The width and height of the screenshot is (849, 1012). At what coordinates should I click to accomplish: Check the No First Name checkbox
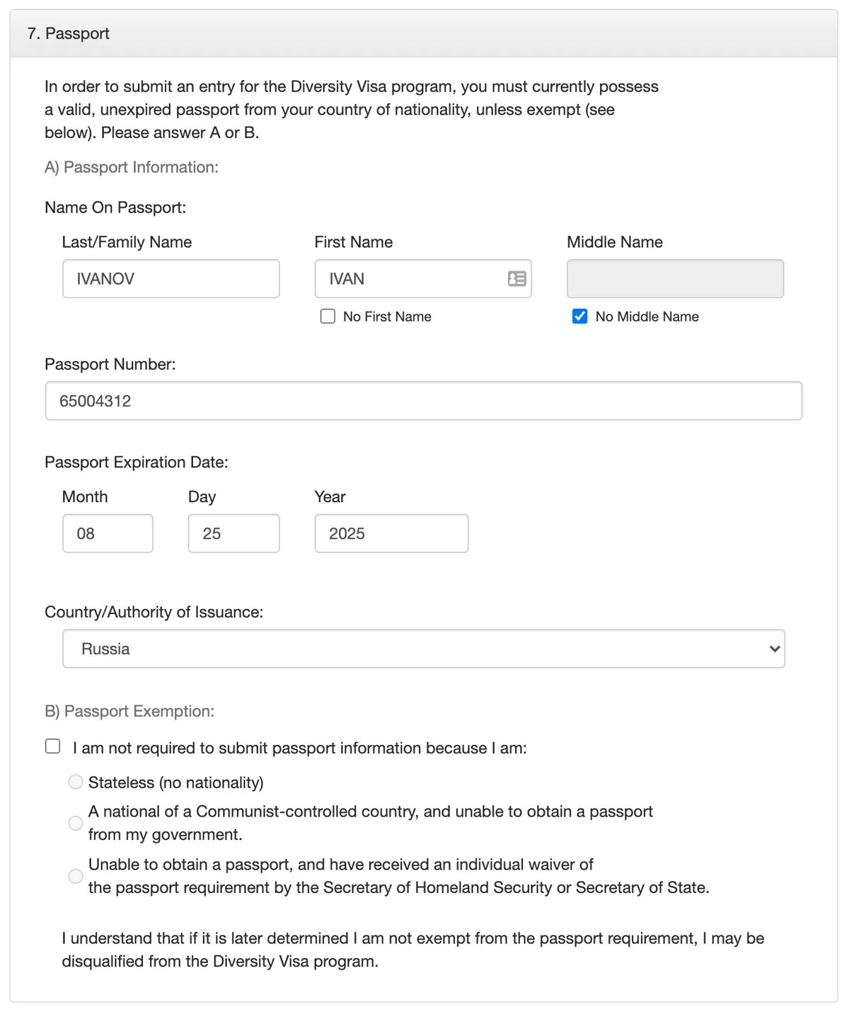[328, 317]
